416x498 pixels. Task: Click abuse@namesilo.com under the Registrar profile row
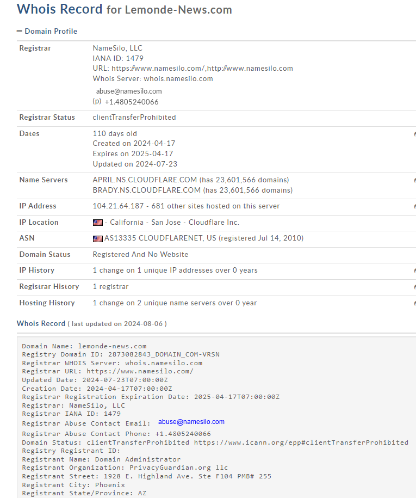pyautogui.click(x=129, y=91)
